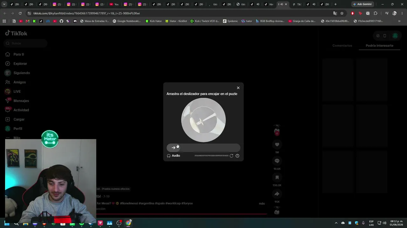This screenshot has height=228, width=407.
Task: Open Chrome's extensions puzzle icon
Action: coord(376,13)
